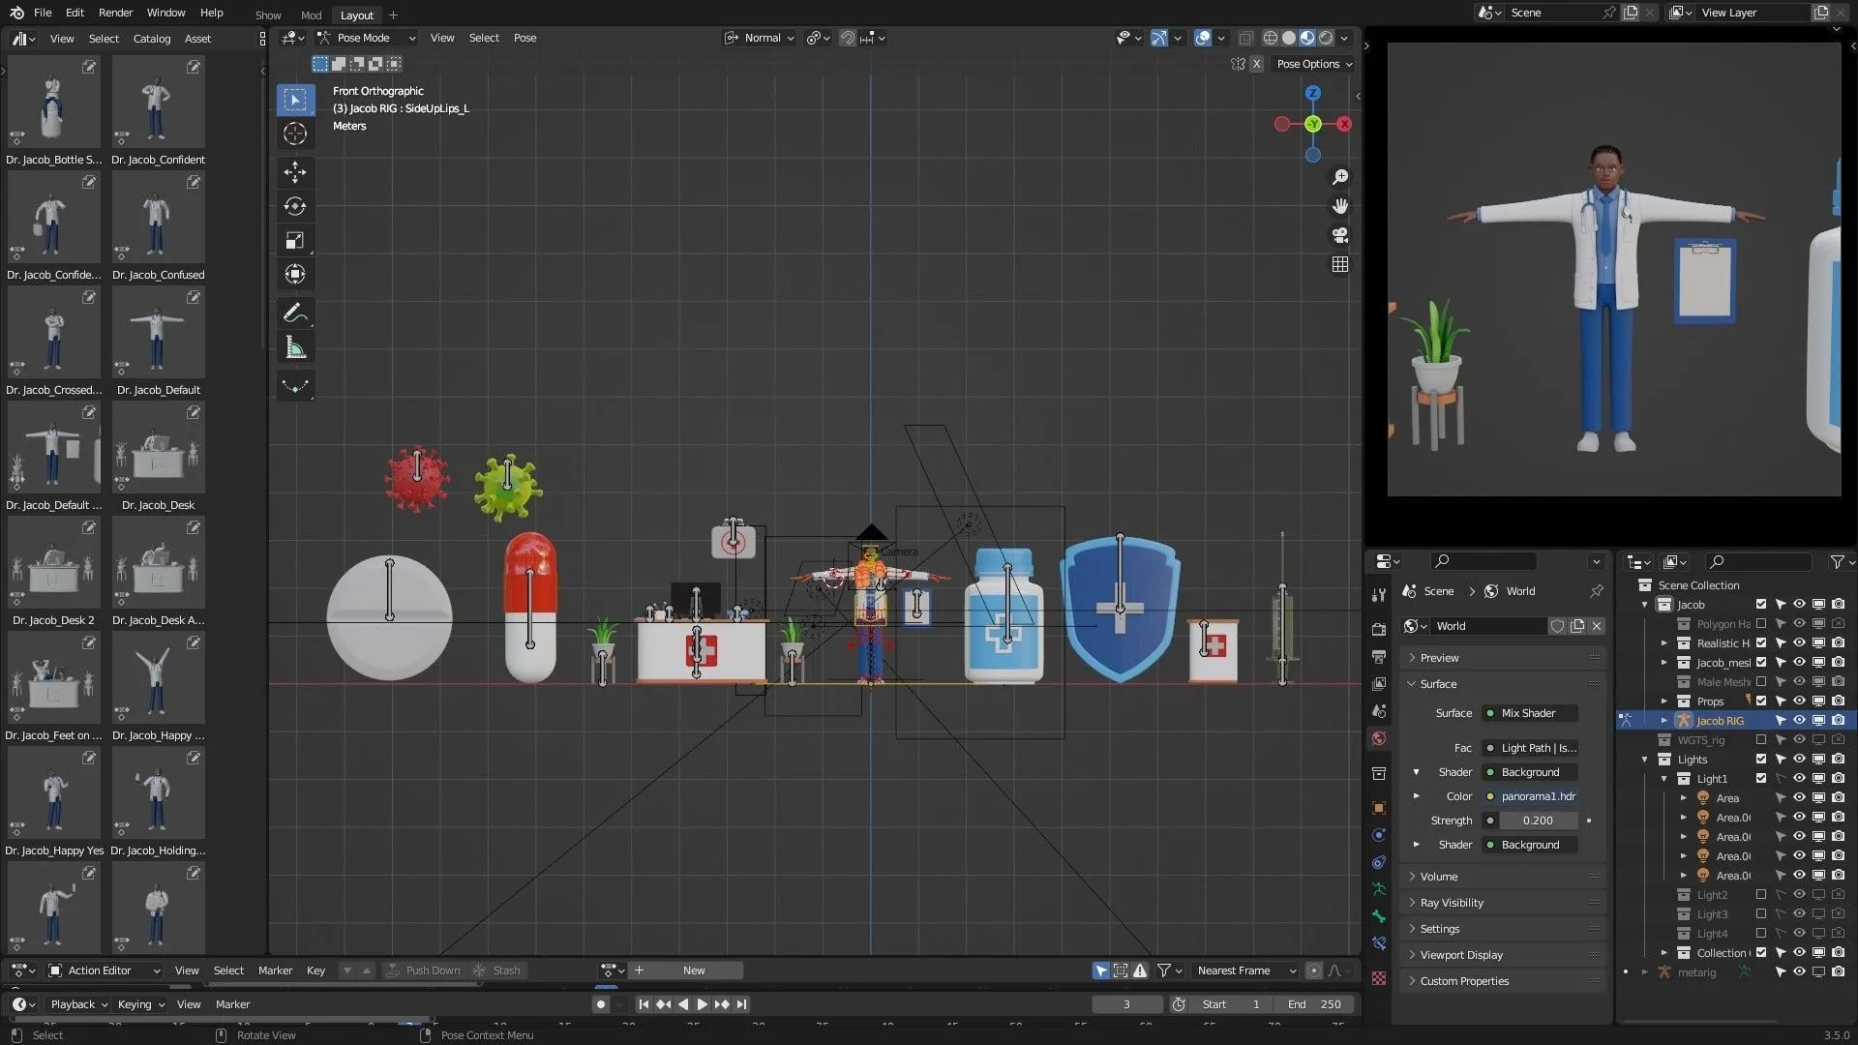This screenshot has height=1045, width=1858.
Task: Expand the Ray Visibility panel
Action: (x=1452, y=903)
